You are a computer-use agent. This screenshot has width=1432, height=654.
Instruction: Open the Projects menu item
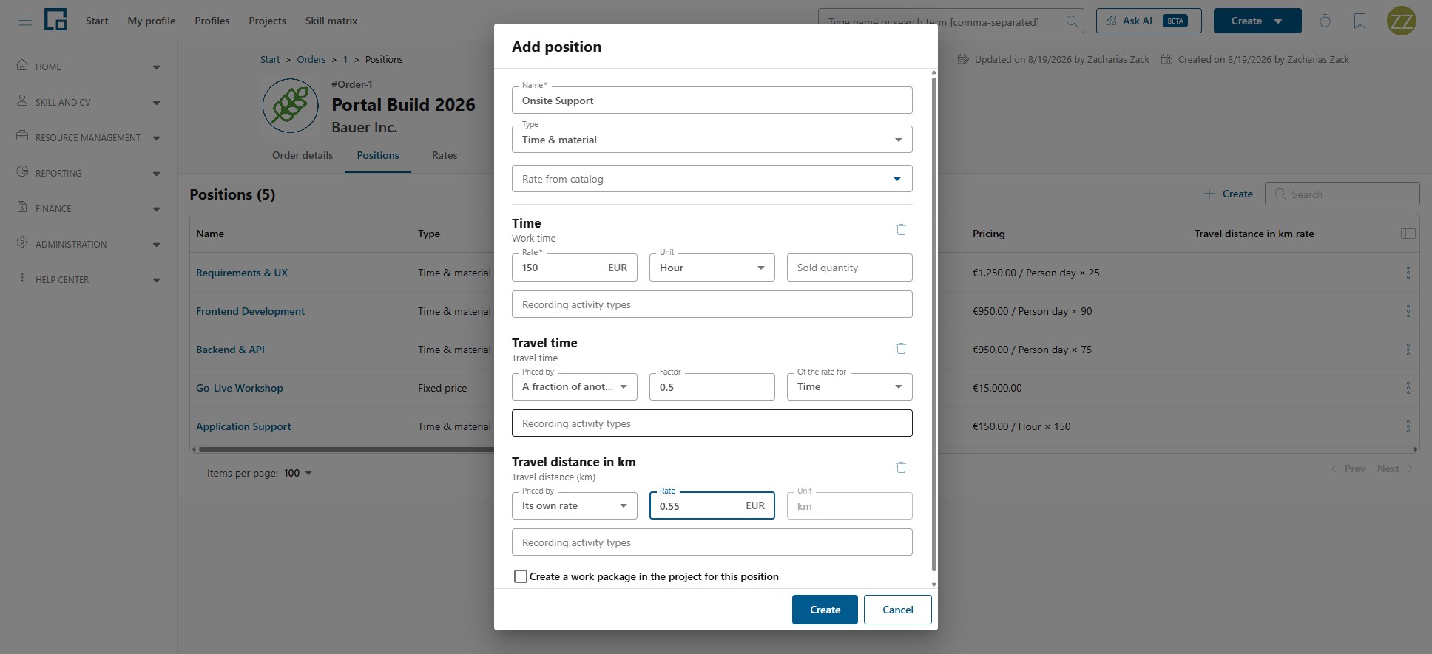pos(267,21)
